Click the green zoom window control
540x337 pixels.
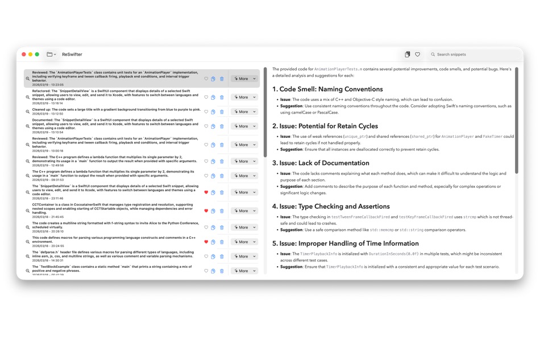click(x=38, y=54)
